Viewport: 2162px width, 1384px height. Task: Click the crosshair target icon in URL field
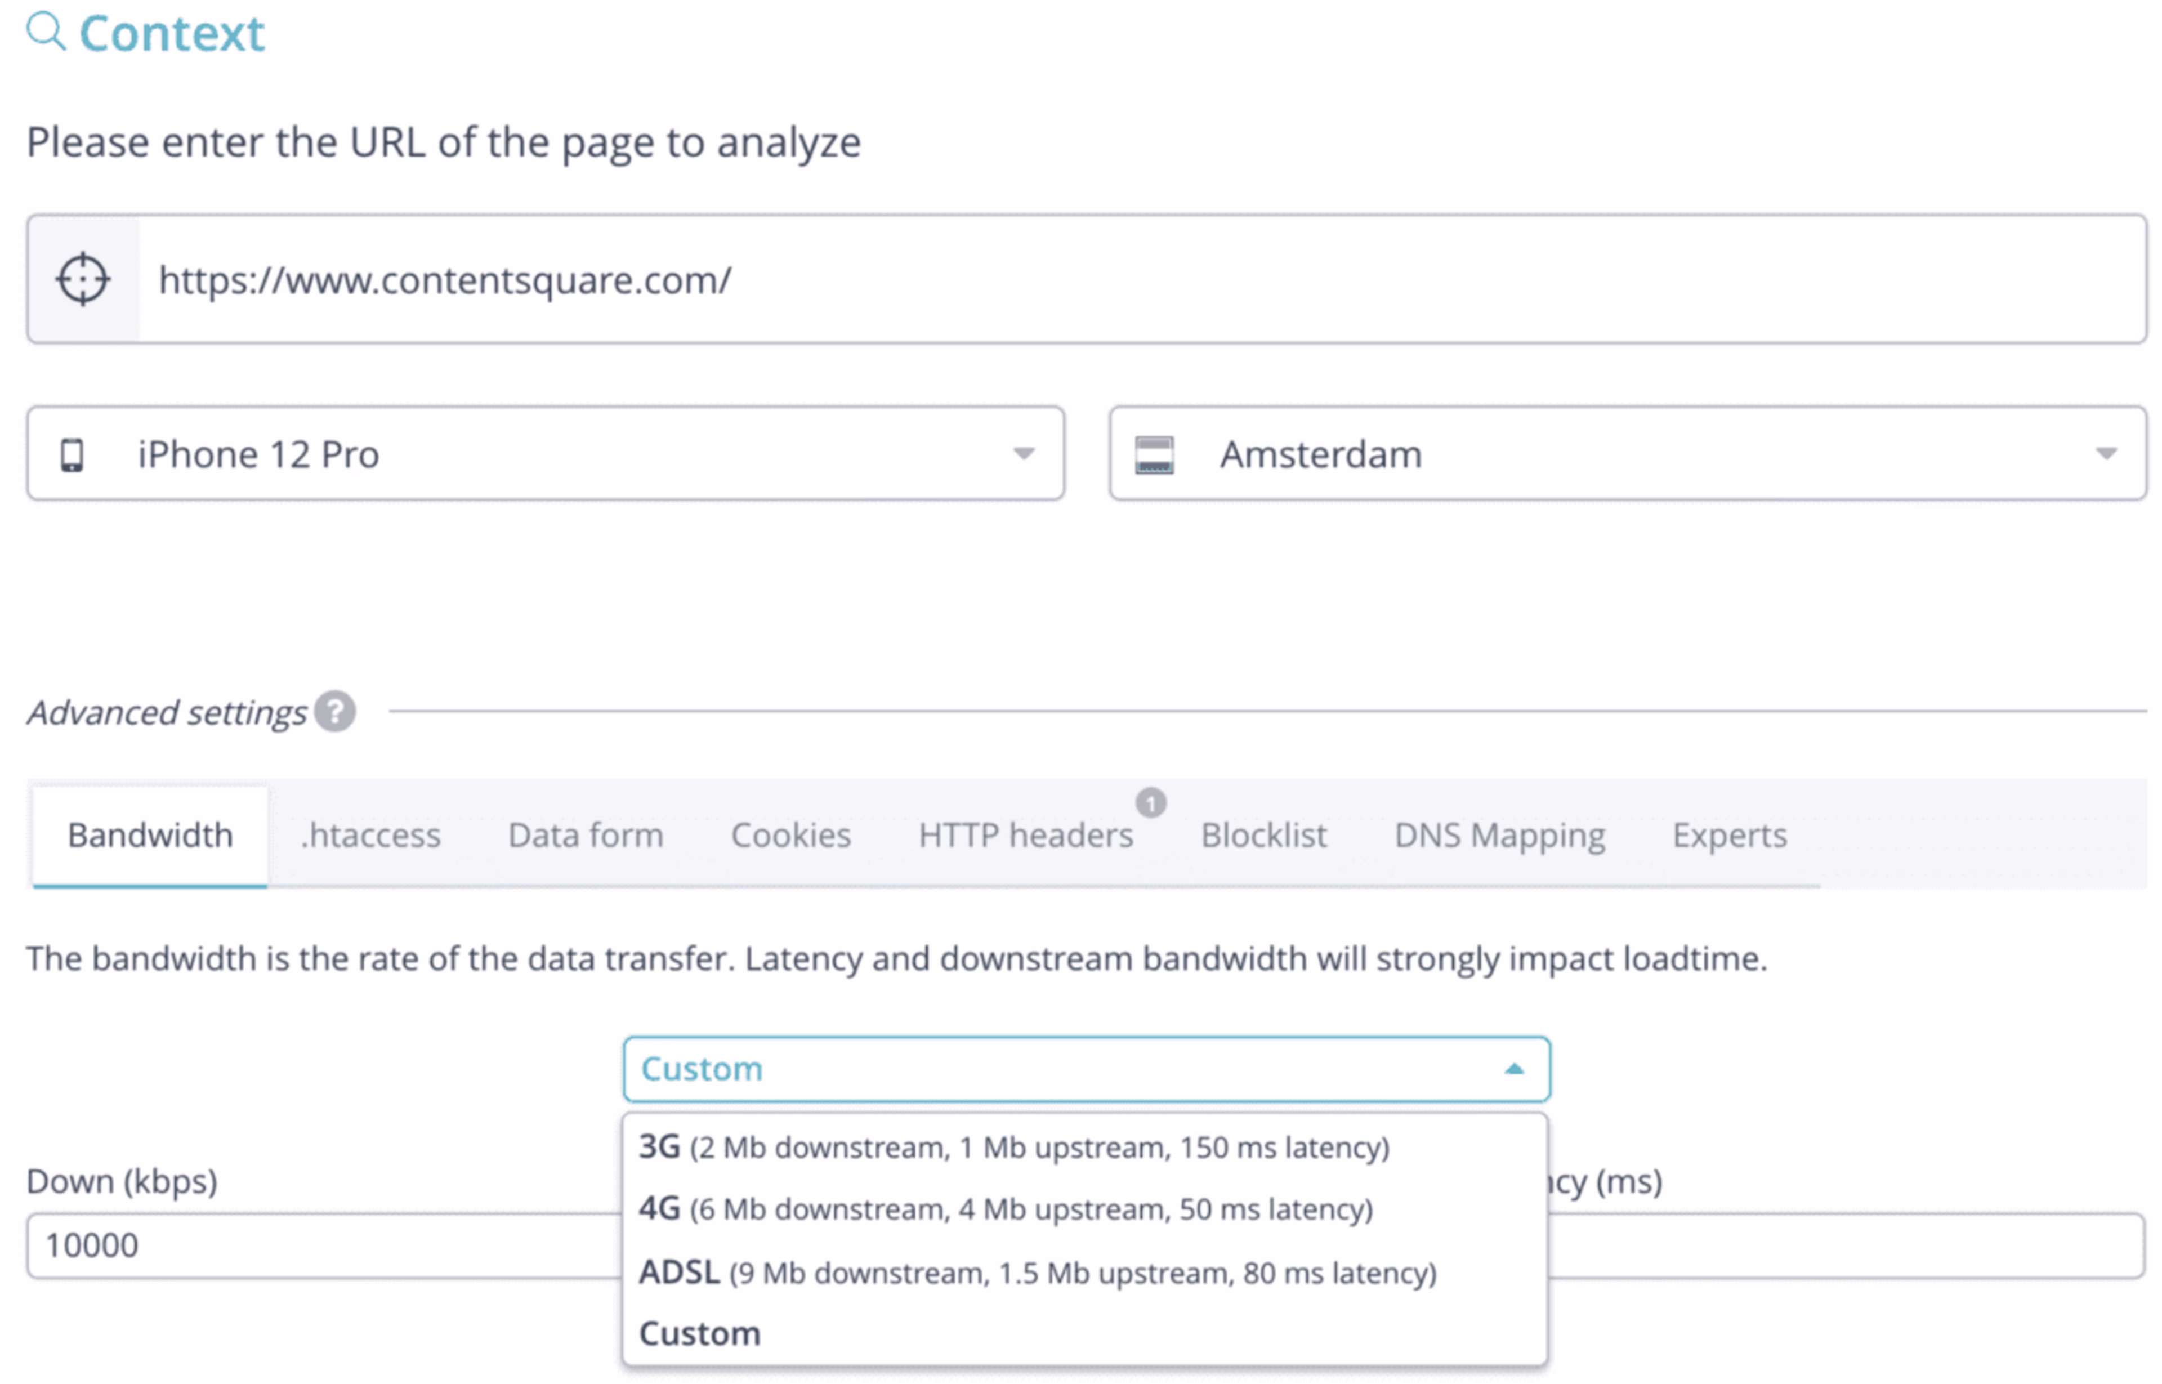point(83,279)
